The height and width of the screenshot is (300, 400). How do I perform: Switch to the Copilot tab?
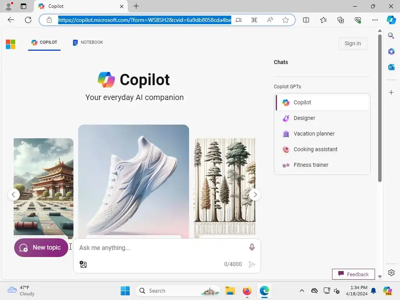click(x=44, y=42)
